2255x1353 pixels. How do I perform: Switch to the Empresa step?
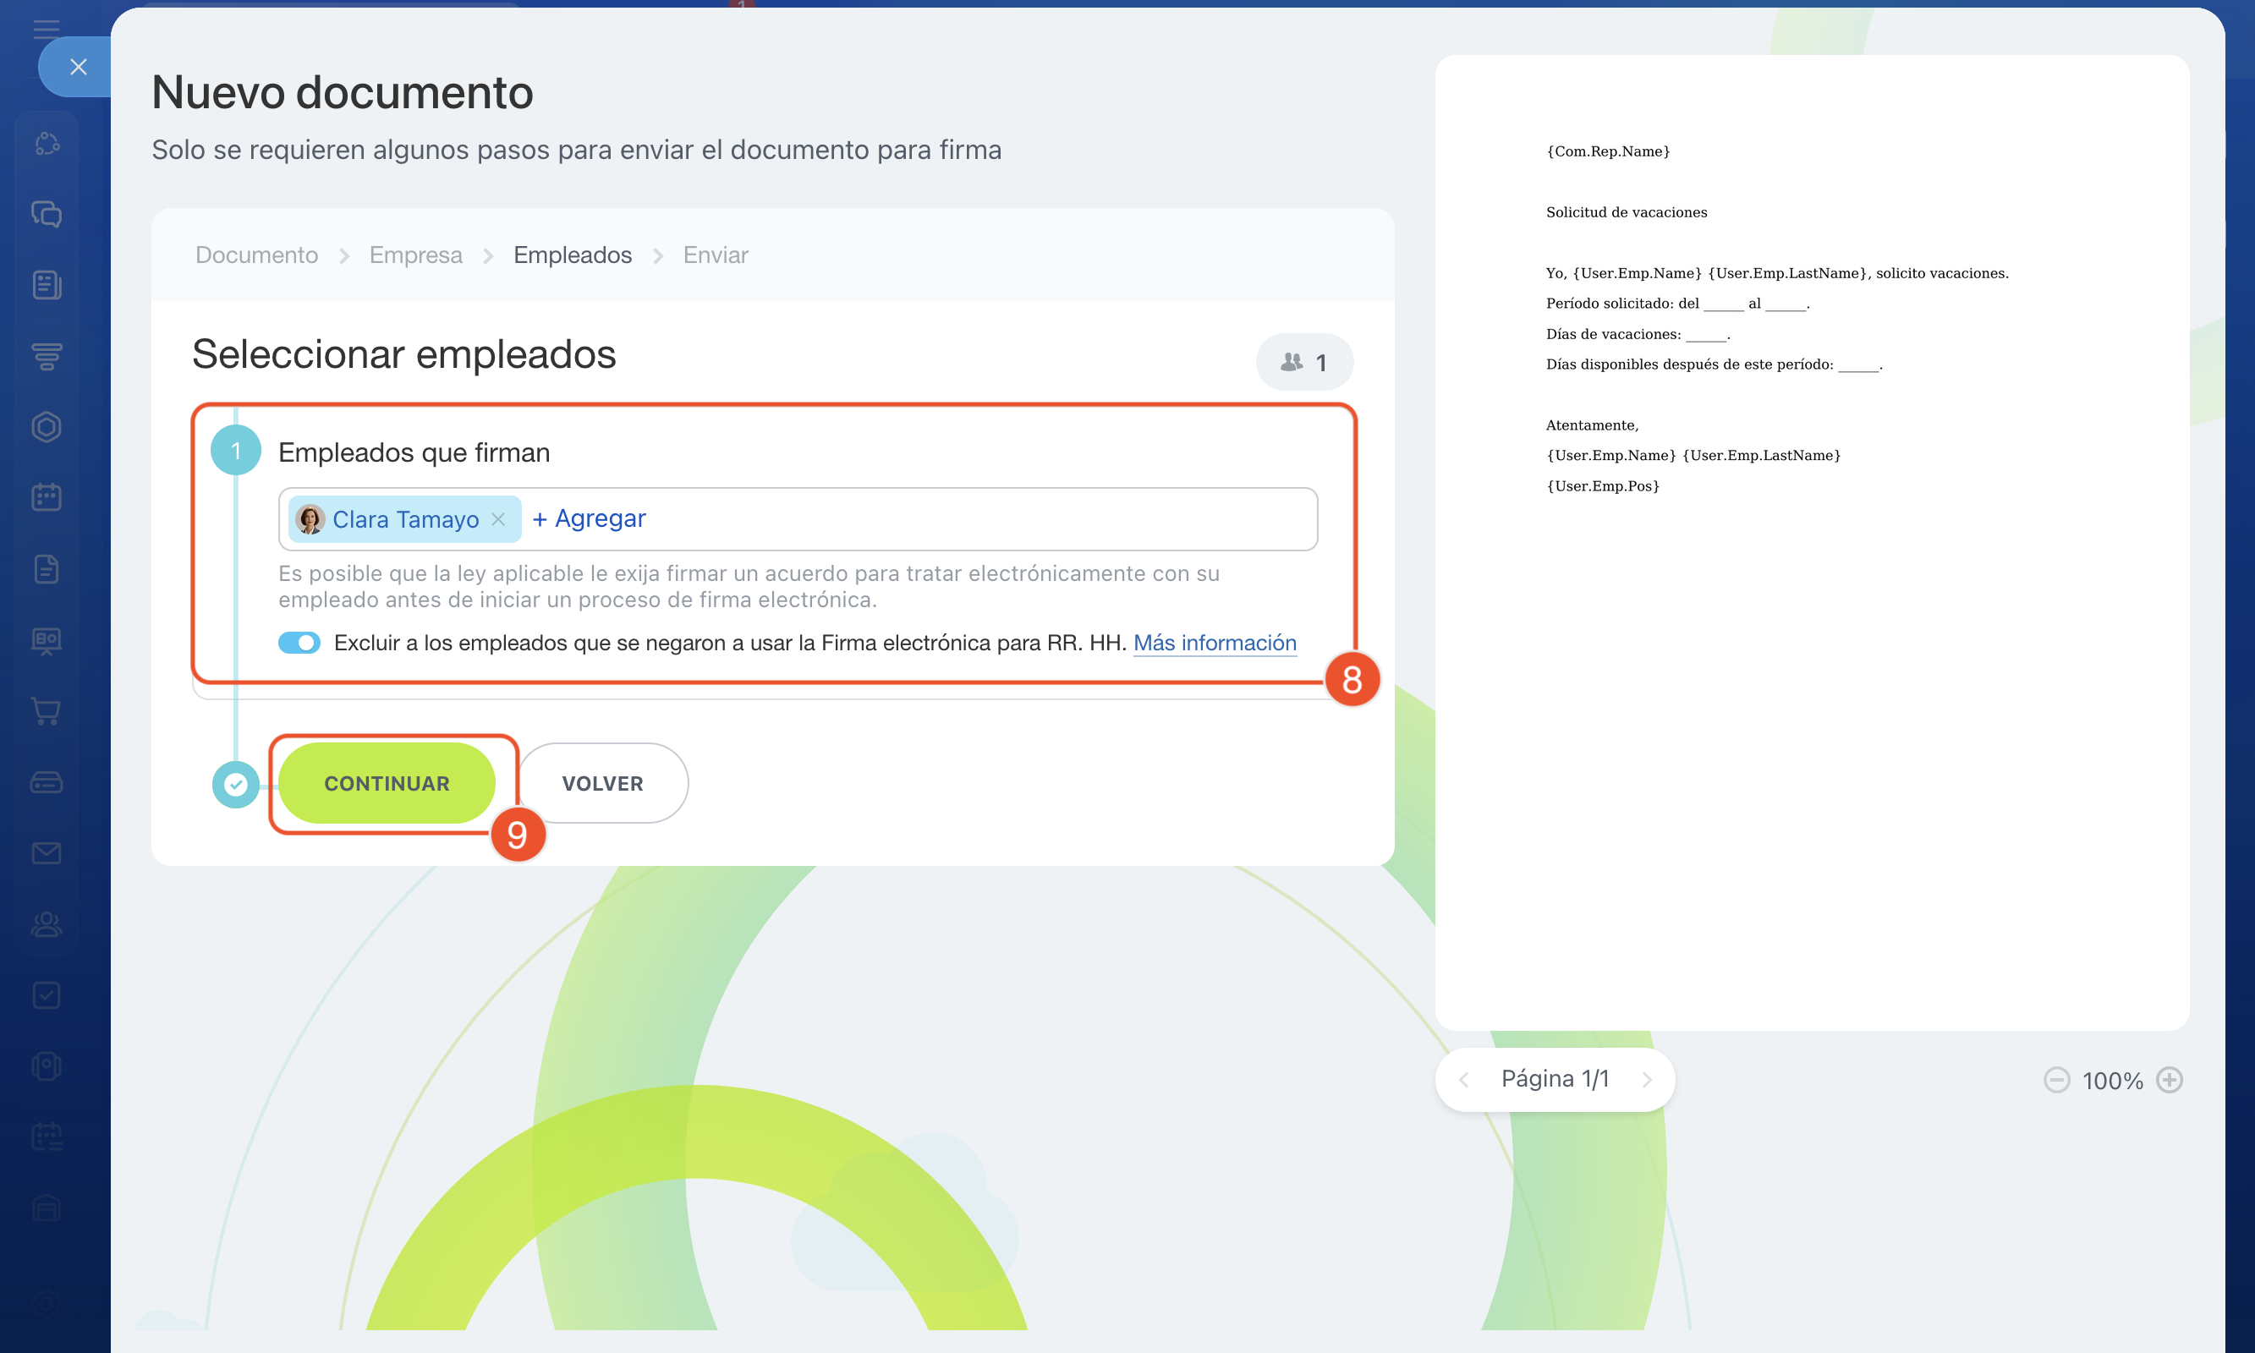click(416, 255)
